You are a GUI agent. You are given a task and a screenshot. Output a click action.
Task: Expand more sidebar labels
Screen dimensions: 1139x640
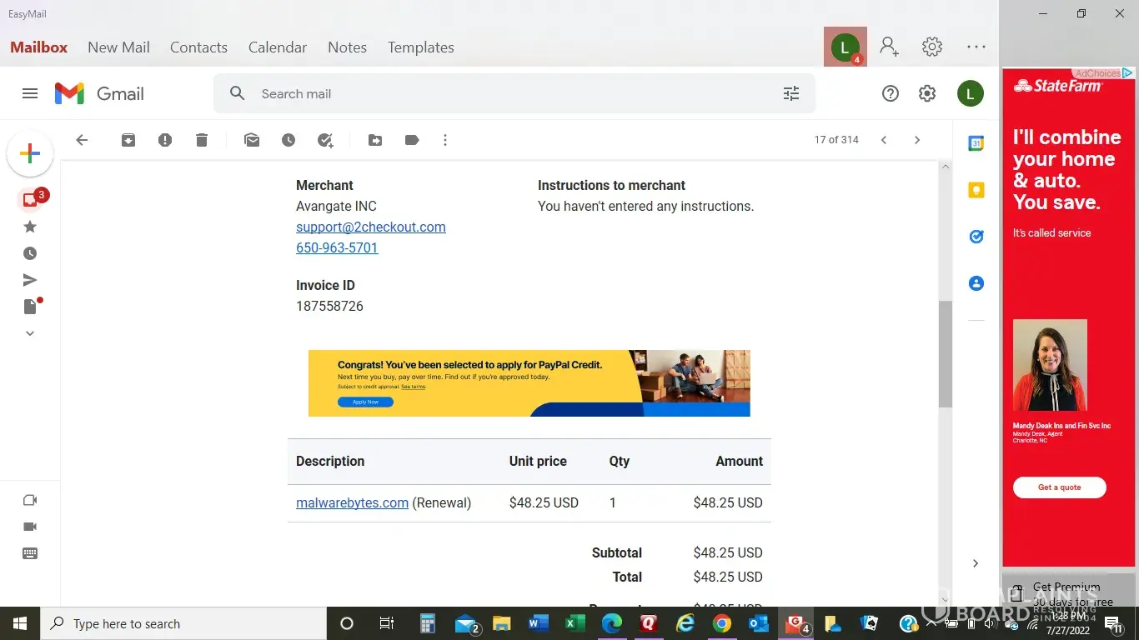pyautogui.click(x=30, y=333)
